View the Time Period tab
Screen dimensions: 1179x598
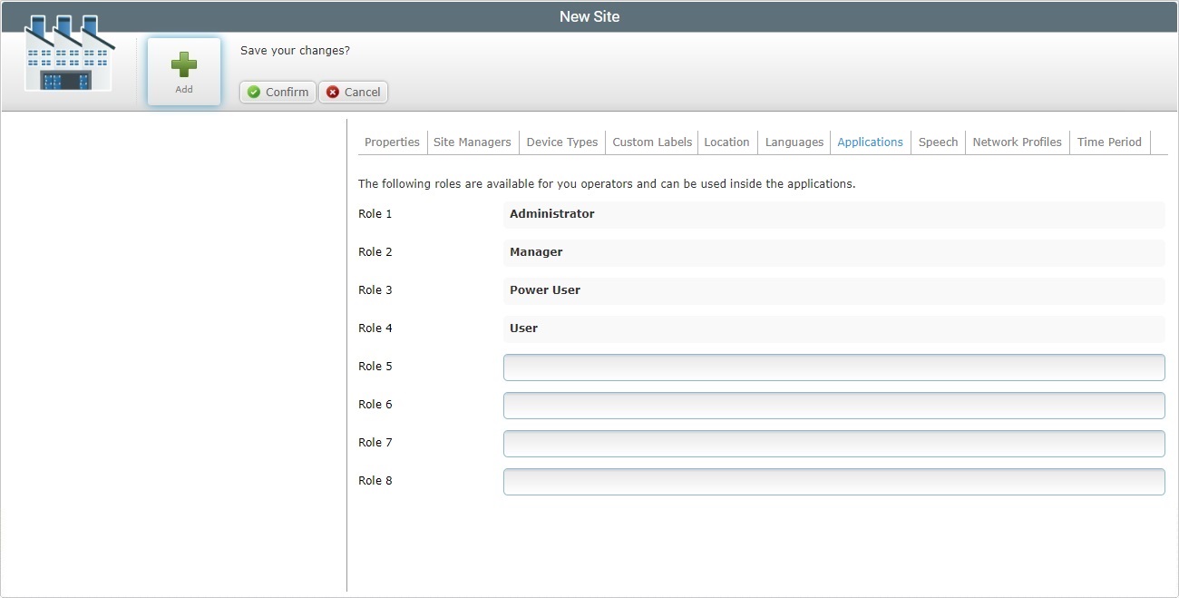pos(1109,142)
